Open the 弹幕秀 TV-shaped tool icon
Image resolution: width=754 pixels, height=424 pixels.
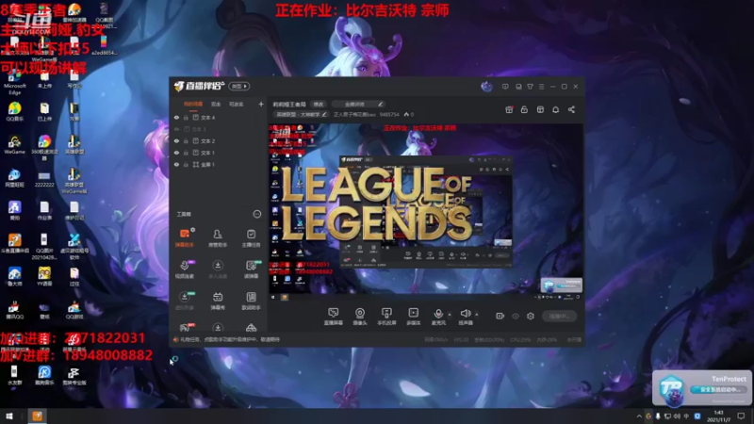218,301
